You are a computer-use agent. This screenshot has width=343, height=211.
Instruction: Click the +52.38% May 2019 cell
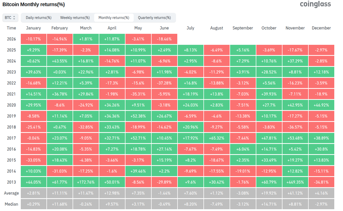[138, 116]
